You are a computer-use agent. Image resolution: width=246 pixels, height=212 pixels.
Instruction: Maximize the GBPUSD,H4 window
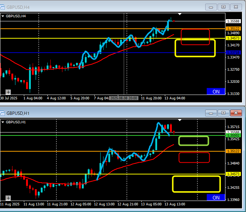click(x=223, y=7)
